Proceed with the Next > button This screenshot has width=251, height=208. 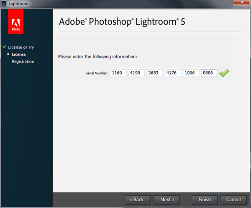tap(166, 200)
